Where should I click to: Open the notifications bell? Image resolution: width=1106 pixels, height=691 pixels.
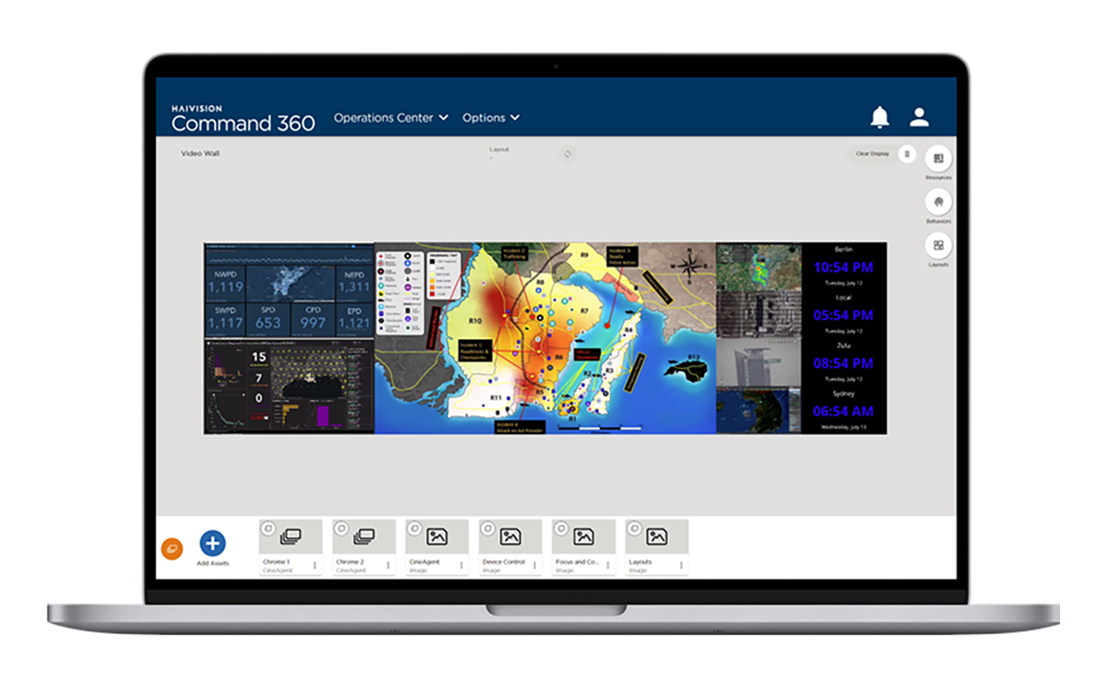[880, 117]
